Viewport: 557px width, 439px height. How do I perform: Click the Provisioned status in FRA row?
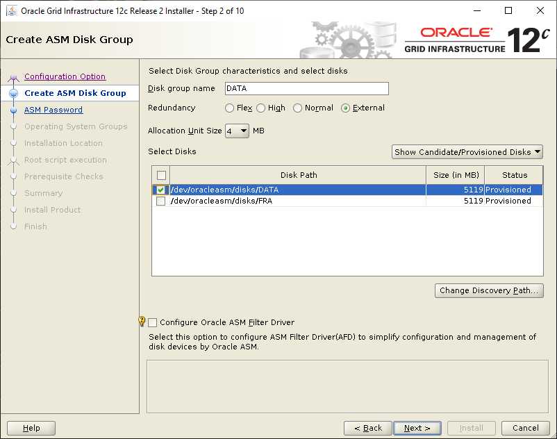pyautogui.click(x=508, y=201)
